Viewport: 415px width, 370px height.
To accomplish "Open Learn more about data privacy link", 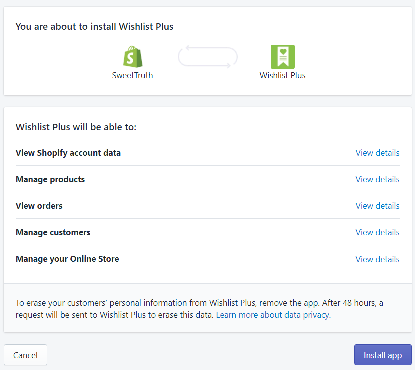I will coord(273,315).
